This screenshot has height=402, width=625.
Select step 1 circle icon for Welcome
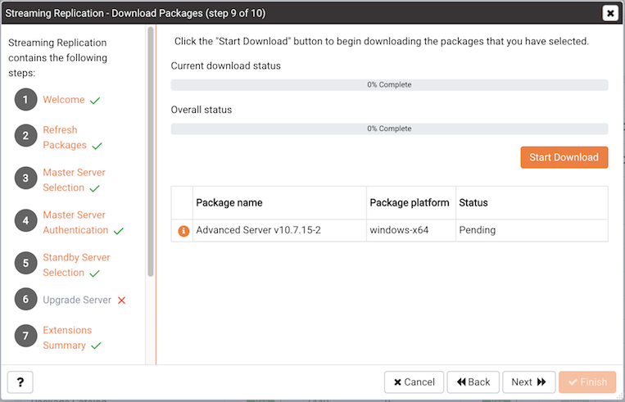[x=26, y=99]
